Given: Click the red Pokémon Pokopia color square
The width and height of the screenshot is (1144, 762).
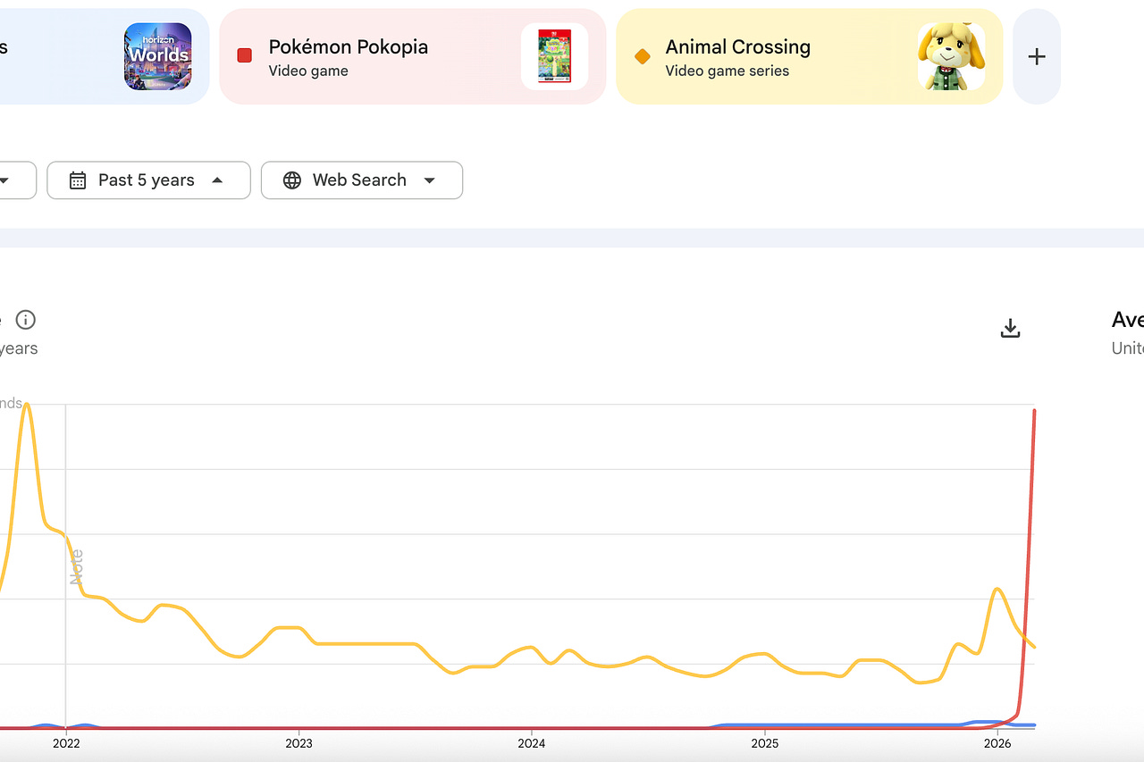Looking at the screenshot, I should tap(245, 55).
